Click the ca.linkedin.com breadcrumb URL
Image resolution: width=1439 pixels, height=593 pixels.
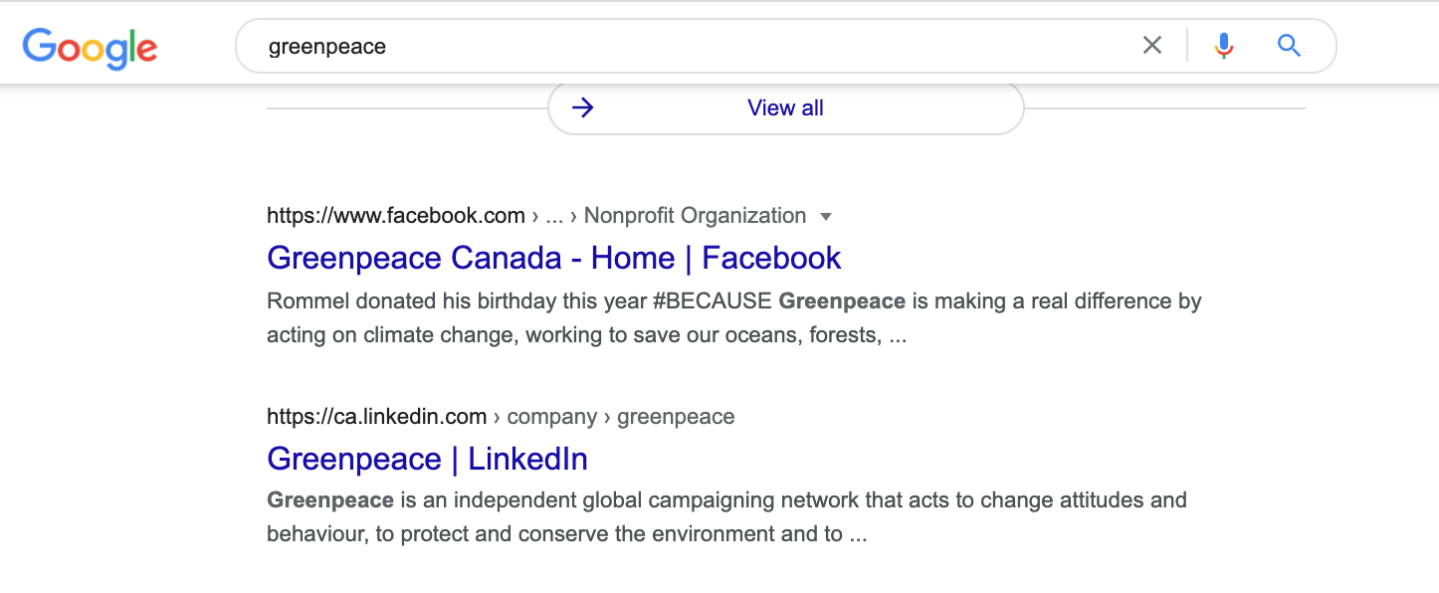click(376, 416)
